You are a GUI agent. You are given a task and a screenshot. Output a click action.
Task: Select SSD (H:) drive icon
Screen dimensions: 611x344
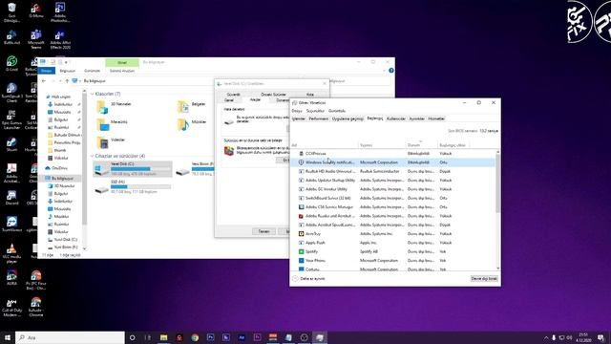click(x=102, y=189)
